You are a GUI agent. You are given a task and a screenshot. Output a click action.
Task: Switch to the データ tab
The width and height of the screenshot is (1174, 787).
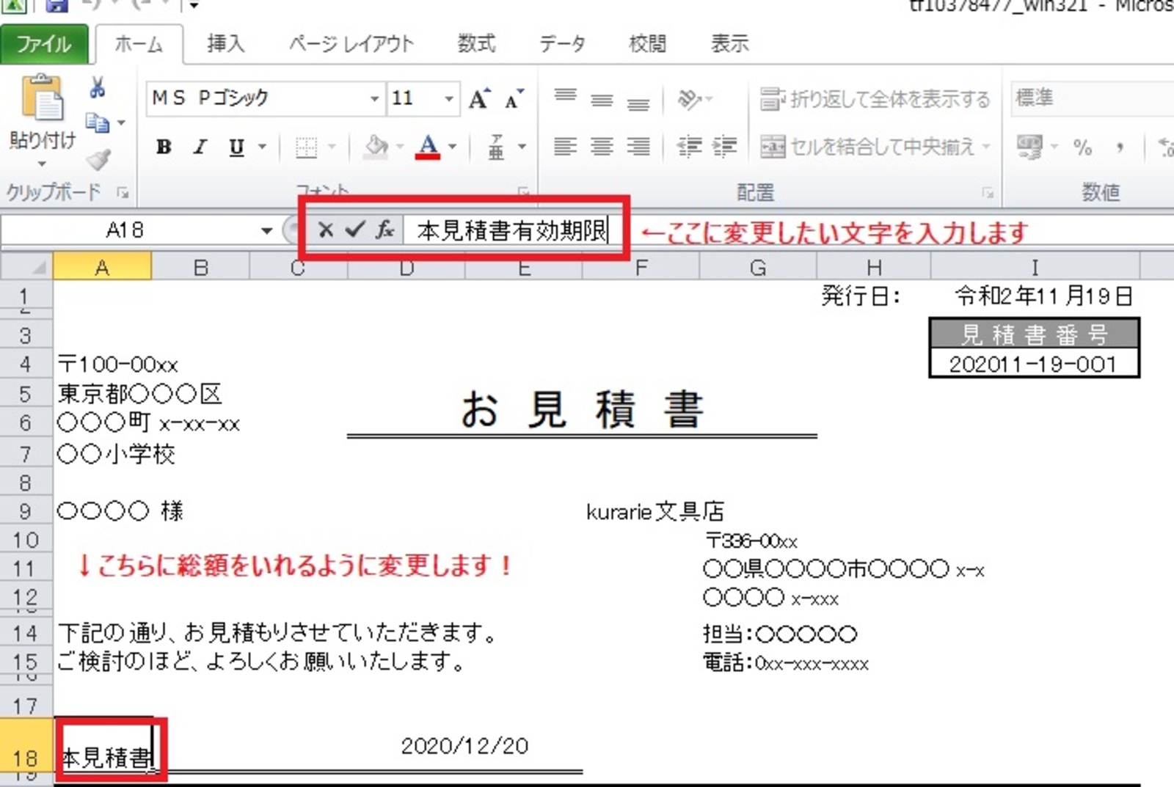(x=562, y=44)
